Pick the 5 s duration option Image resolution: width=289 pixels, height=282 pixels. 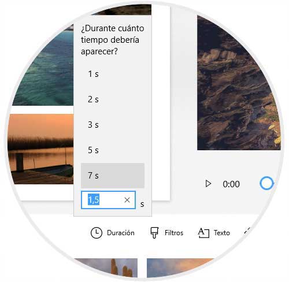[x=113, y=150]
